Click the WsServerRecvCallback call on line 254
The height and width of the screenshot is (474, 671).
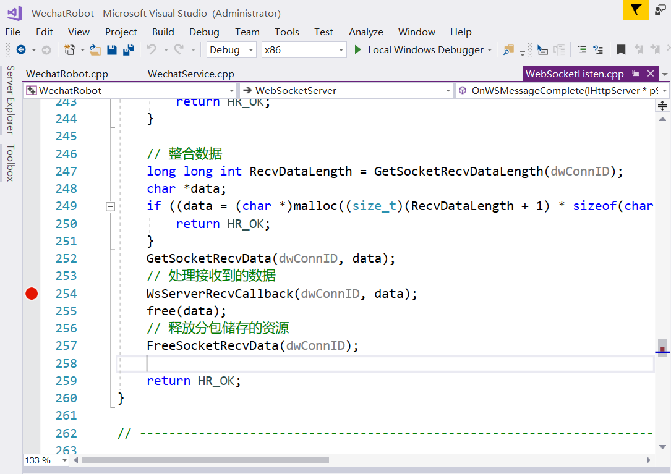pos(220,294)
